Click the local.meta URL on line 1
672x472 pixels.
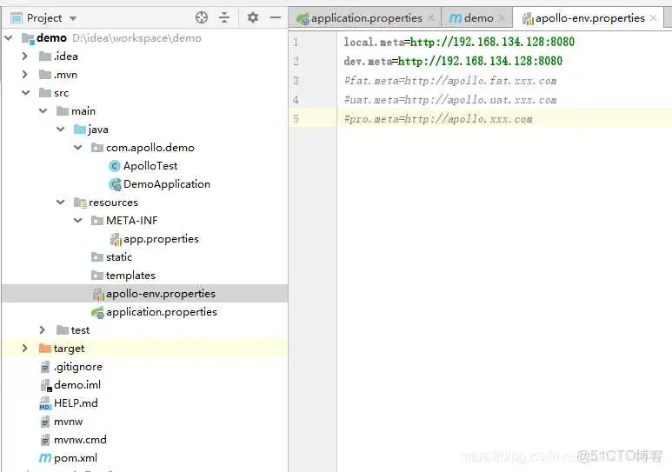point(492,42)
